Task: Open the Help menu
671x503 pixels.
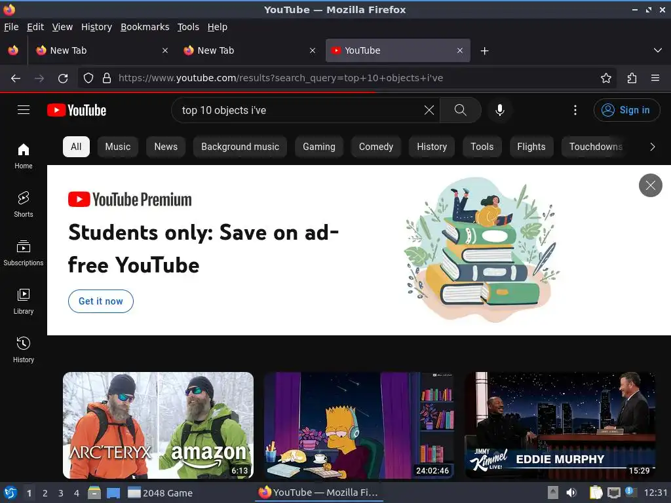Action: [218, 27]
